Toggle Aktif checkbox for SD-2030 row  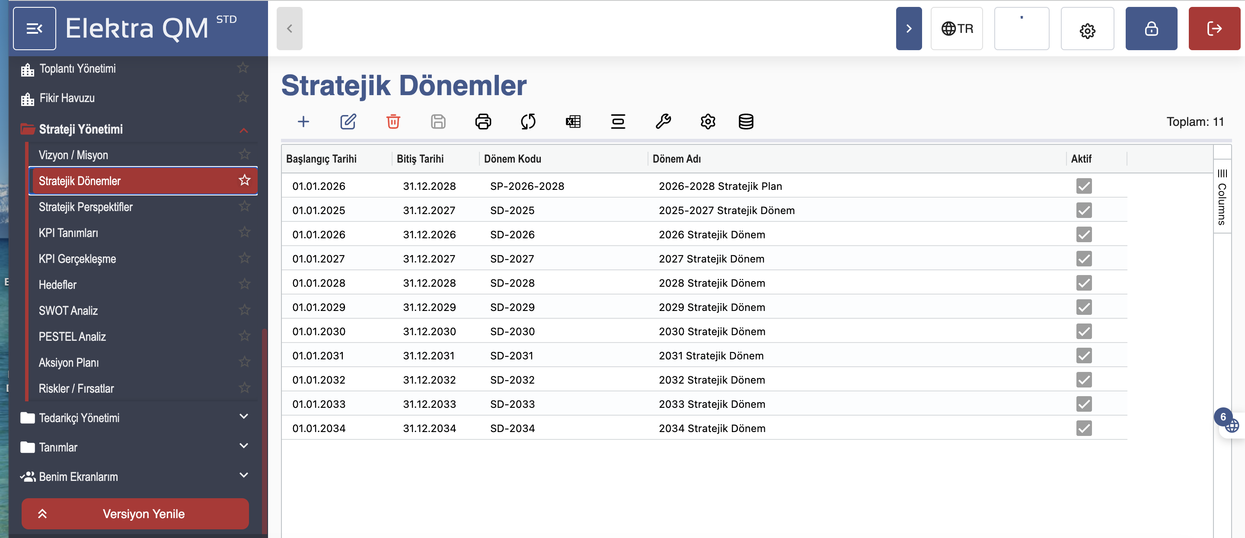pyautogui.click(x=1084, y=332)
